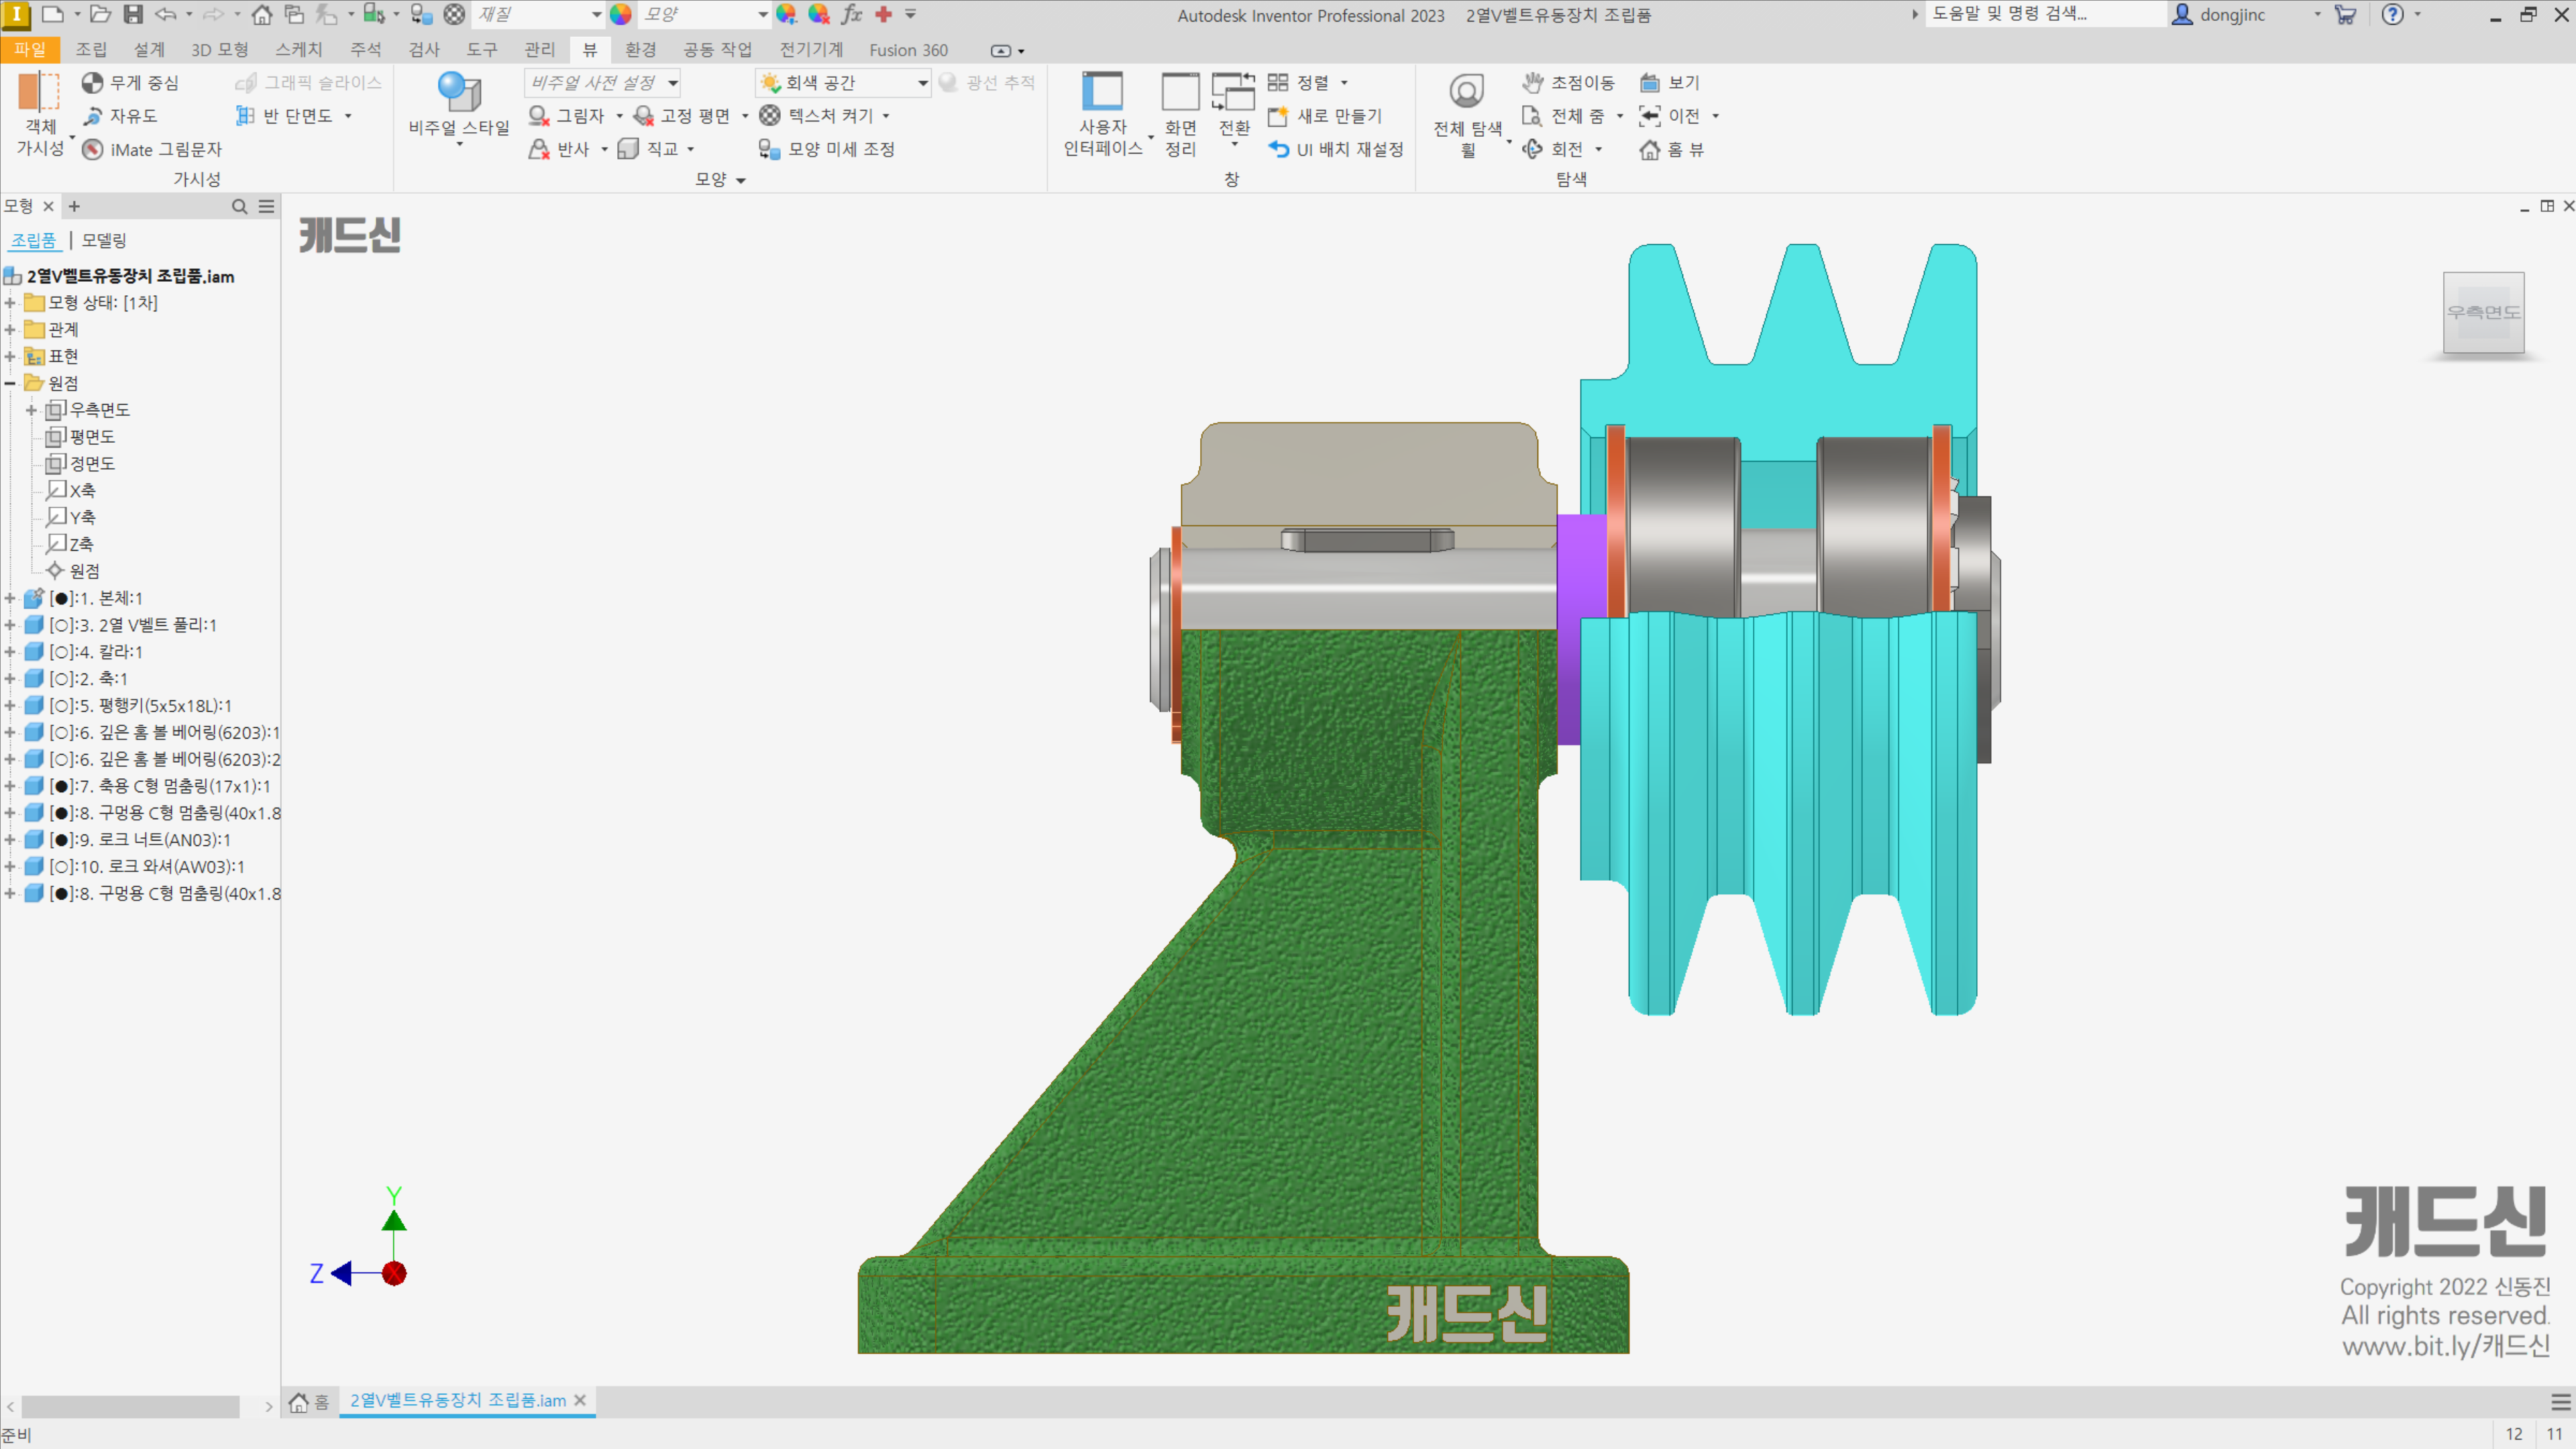Click the browser panel search icon
2576x1449 pixels.
coord(239,206)
